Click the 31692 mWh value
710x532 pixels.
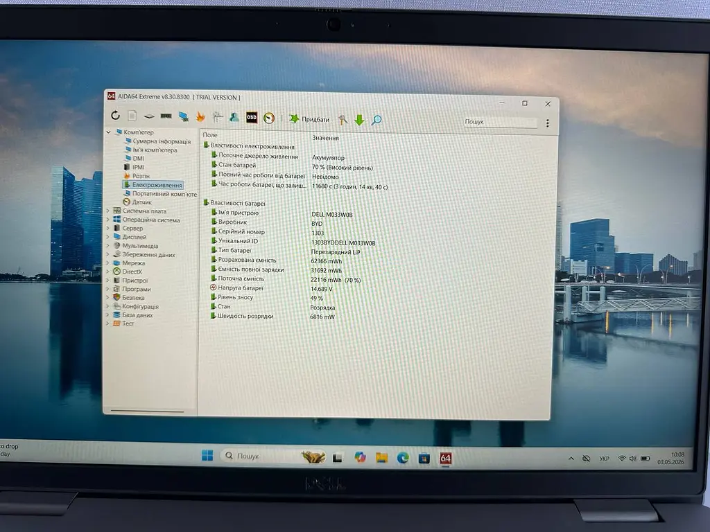coord(326,271)
